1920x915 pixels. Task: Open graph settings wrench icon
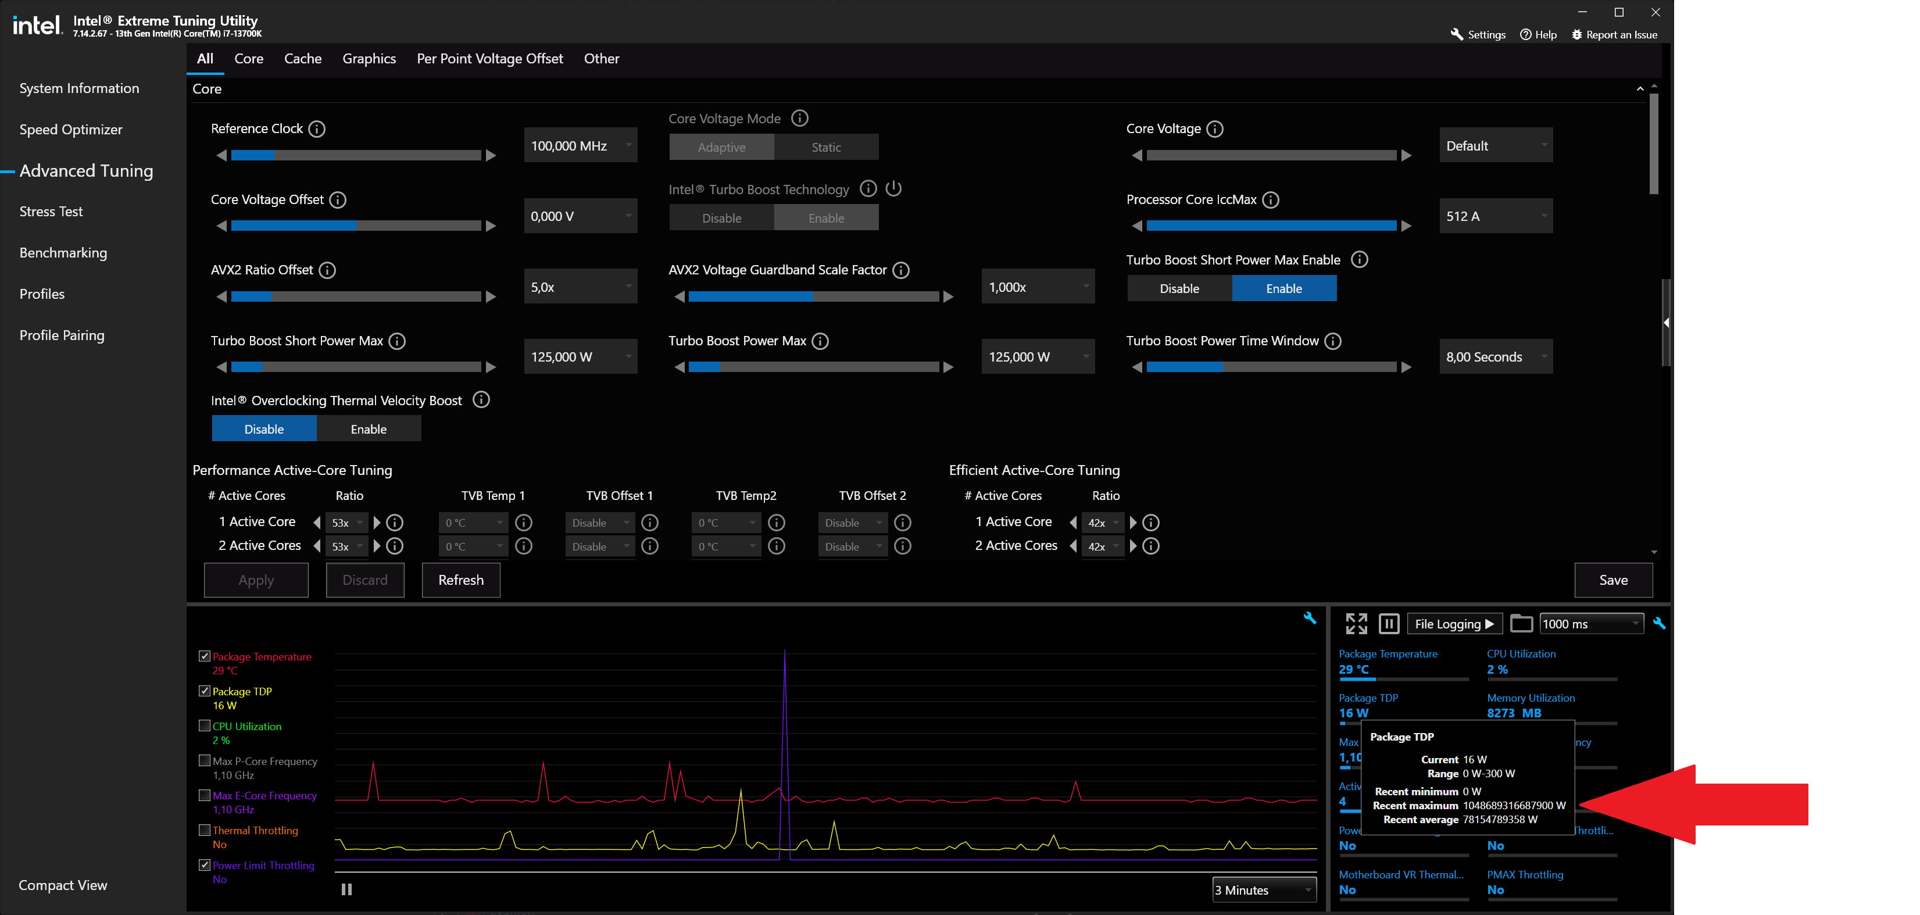coord(1309,618)
